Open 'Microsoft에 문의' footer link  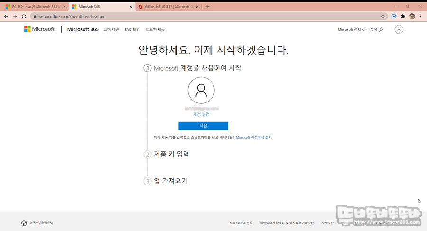[241, 223]
